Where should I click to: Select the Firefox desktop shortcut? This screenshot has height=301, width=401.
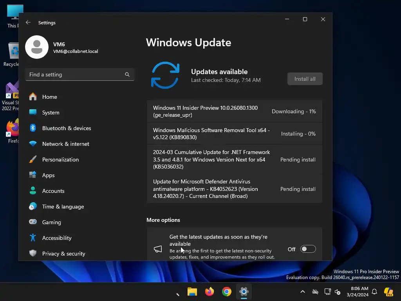pos(13,131)
